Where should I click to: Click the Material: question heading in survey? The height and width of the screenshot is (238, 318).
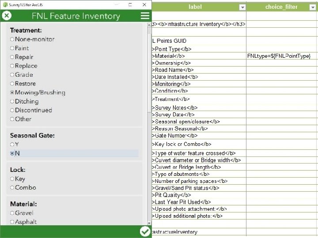[23, 204]
